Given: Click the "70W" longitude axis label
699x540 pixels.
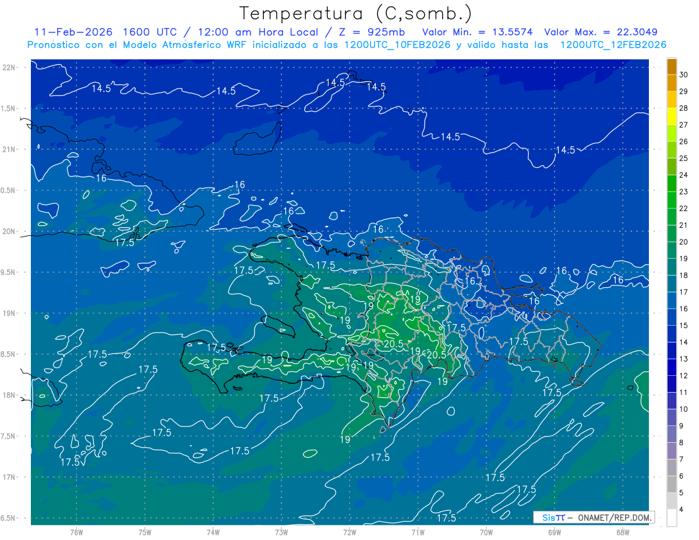Looking at the screenshot, I should 486,532.
